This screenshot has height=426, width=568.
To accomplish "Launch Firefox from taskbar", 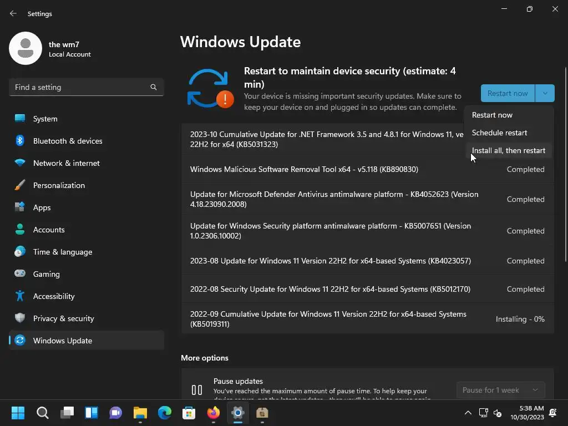I will coord(214,413).
